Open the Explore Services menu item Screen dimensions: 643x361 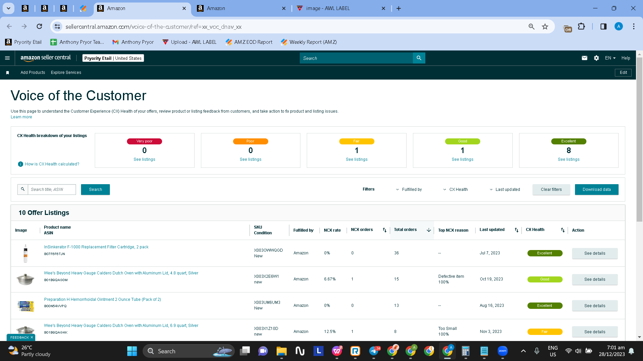(66, 73)
